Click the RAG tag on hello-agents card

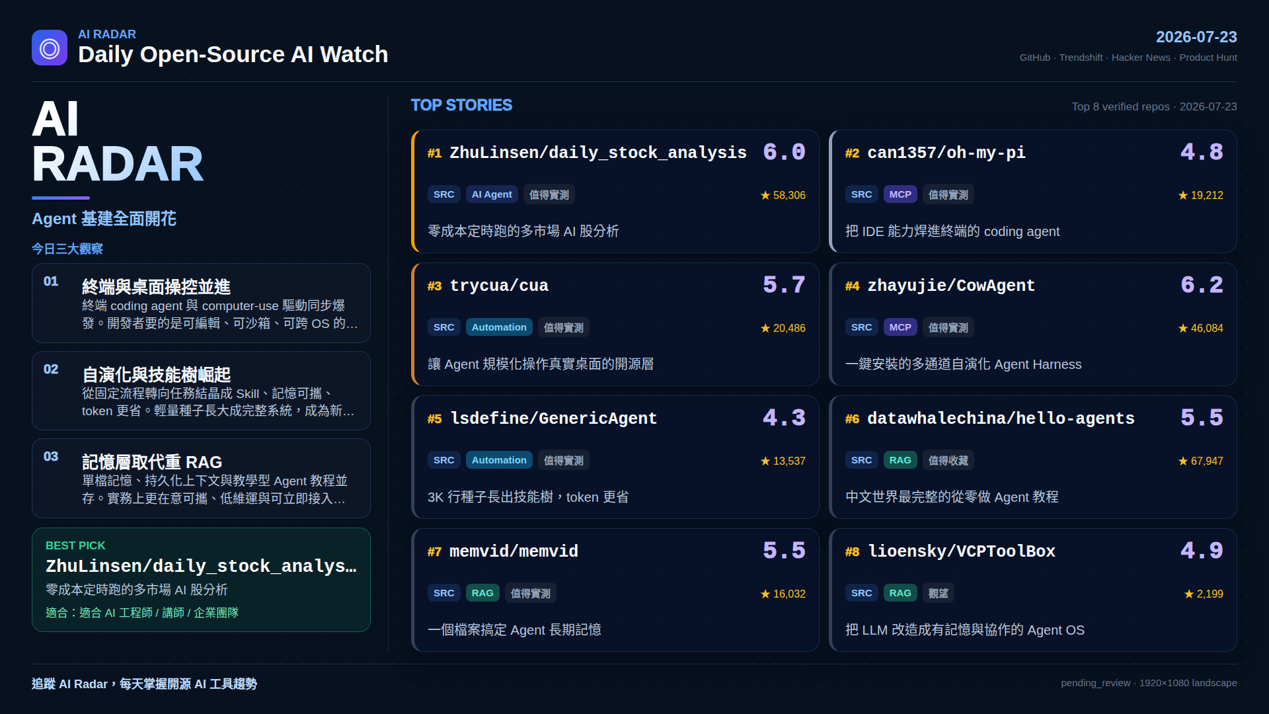pos(900,460)
